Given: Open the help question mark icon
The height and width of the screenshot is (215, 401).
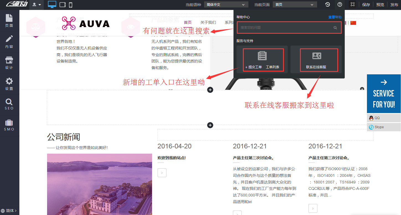Looking at the screenshot, I should [x=340, y=5].
